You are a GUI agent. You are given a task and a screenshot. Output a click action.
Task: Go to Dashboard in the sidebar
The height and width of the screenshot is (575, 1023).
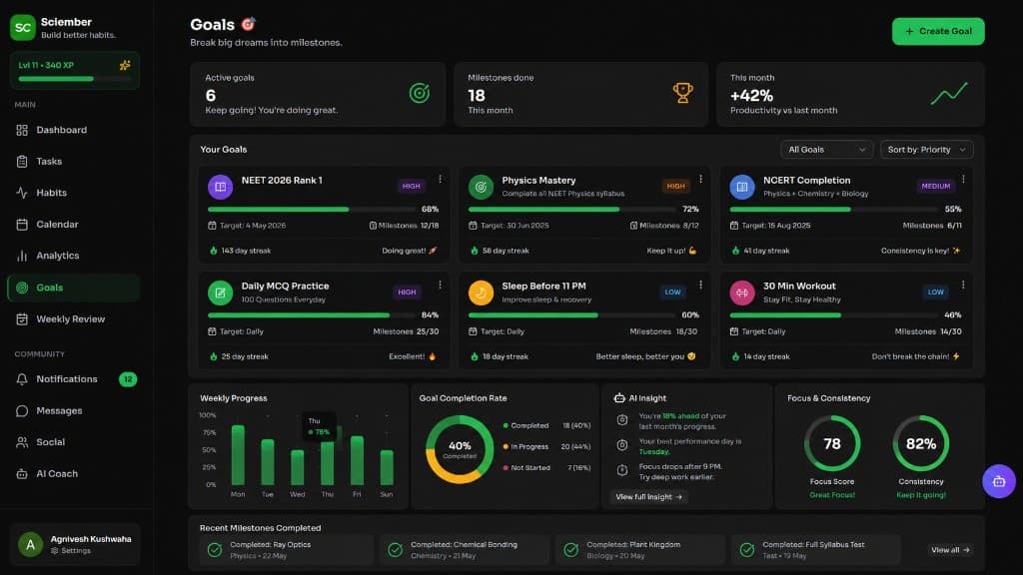[x=74, y=130]
